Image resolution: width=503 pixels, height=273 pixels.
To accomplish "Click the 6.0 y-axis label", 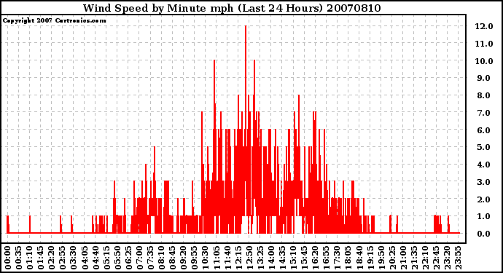I will click(484, 130).
